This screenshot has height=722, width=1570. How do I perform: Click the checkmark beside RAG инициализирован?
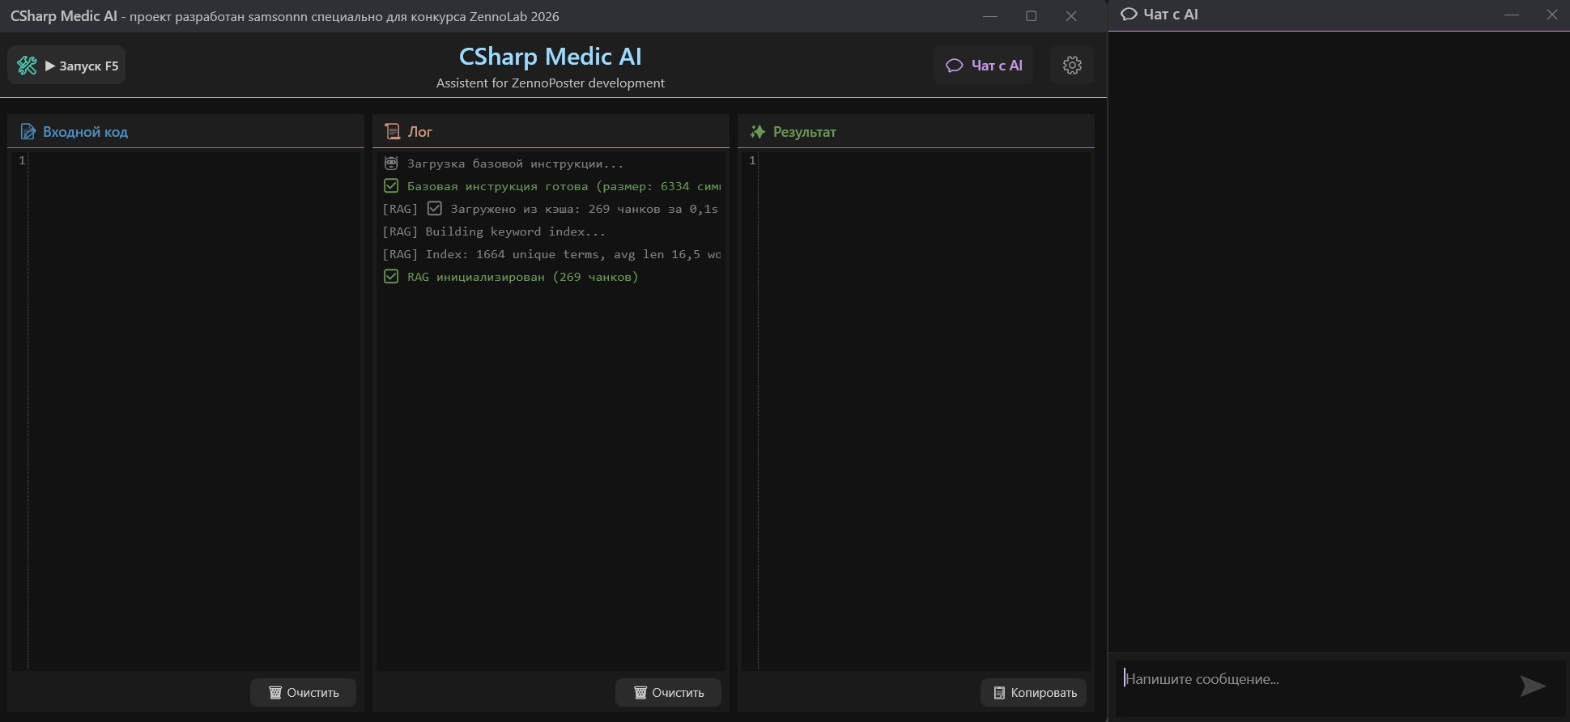pos(391,277)
